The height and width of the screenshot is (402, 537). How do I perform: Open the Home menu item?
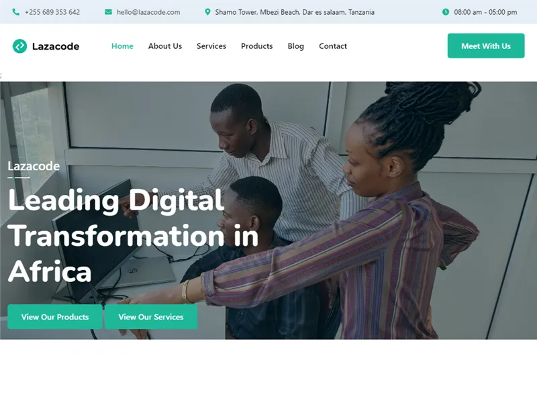[x=122, y=46]
